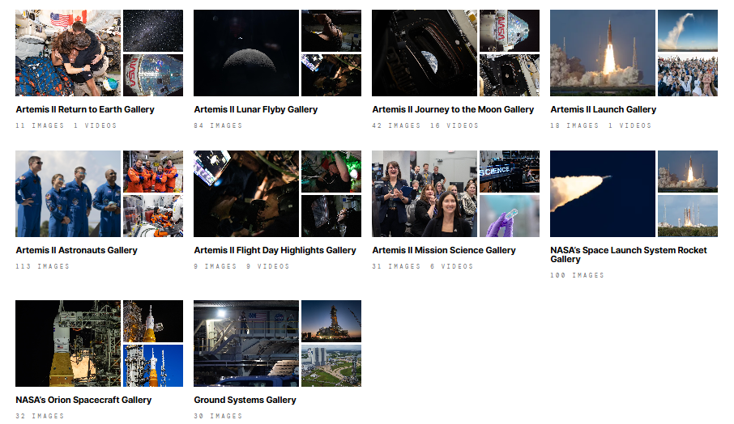Open Artemis II Astronauts Gallery link
Screen dimensions: 734x424
pos(76,250)
